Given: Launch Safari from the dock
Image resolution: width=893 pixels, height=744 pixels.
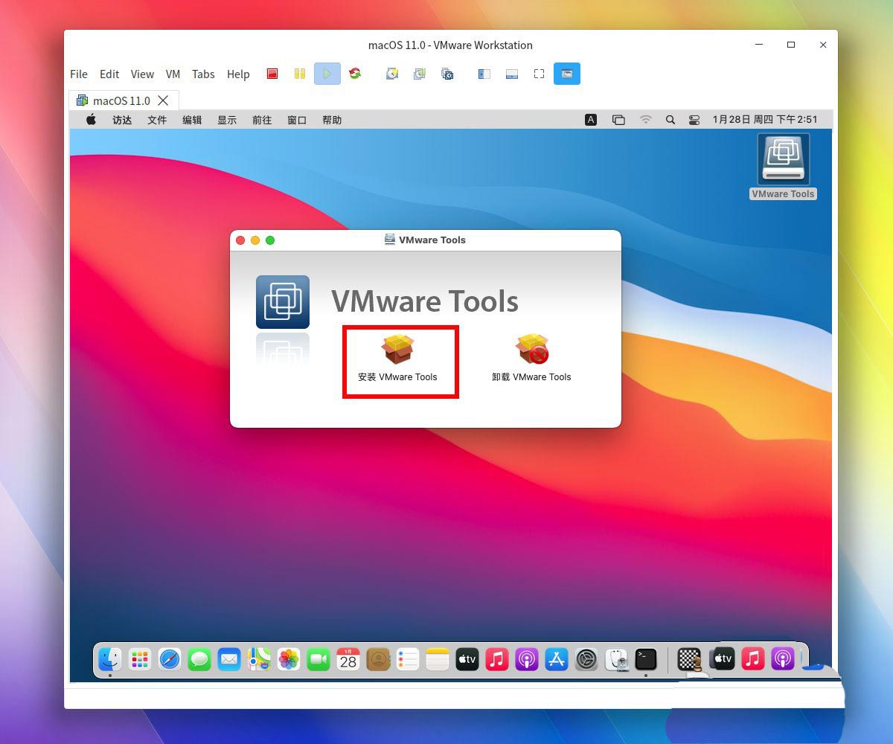Looking at the screenshot, I should pos(170,659).
